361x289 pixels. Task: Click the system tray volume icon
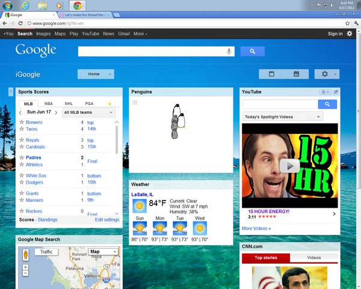pos(333,5)
